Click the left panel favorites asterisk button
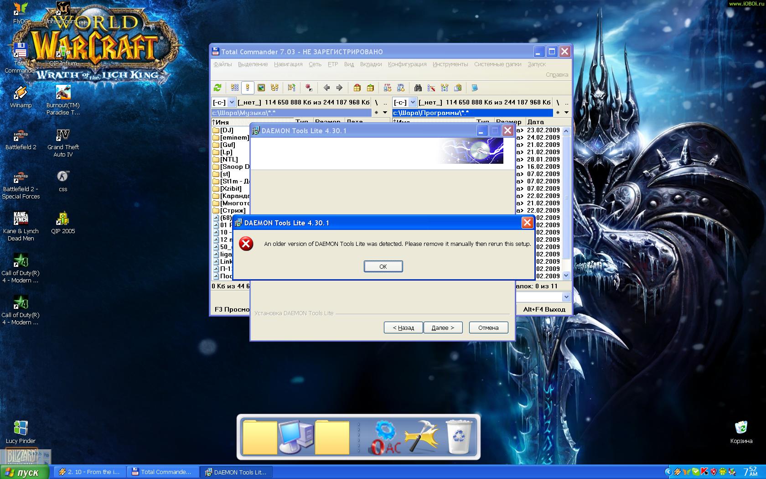 tap(376, 113)
